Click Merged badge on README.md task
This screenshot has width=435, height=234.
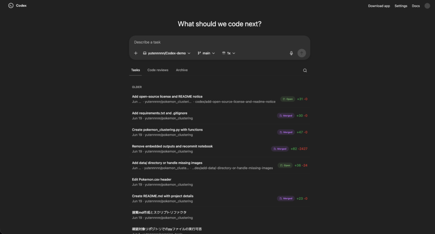[285, 198]
